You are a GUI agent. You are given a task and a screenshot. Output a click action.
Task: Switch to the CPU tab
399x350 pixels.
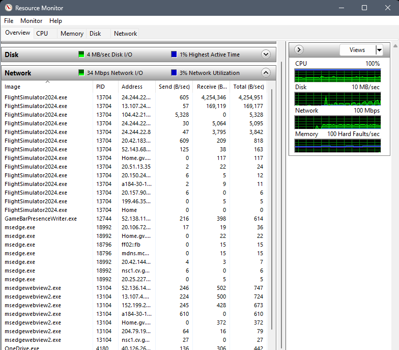pyautogui.click(x=42, y=34)
